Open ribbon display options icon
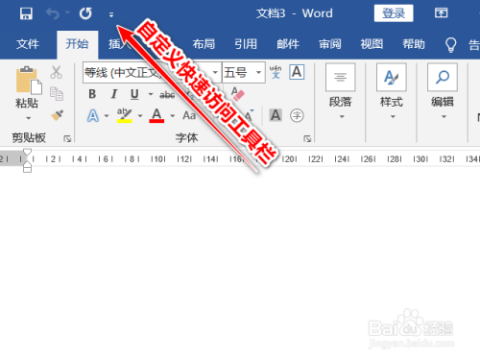This screenshot has height=360, width=480. coord(441,13)
